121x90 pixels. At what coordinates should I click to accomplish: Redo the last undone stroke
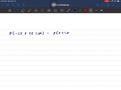(x=103, y=5)
